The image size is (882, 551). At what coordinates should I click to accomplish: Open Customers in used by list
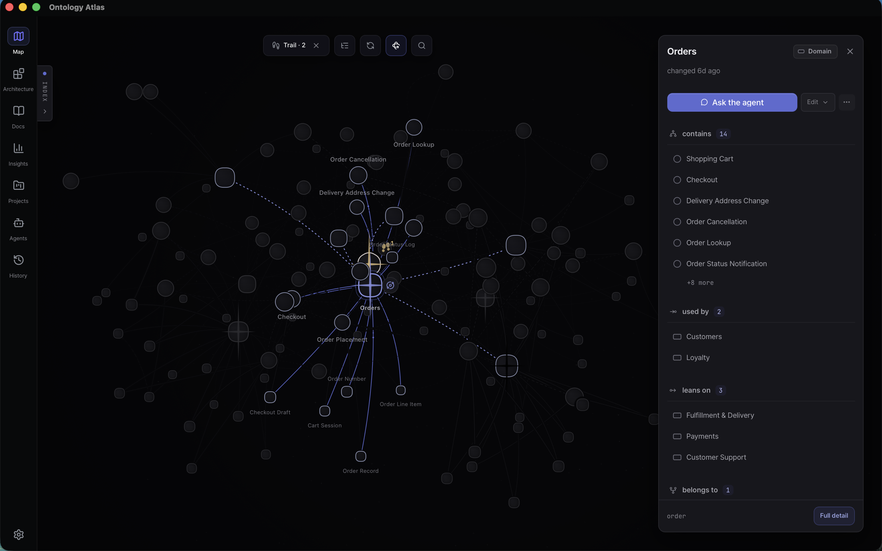pos(761,337)
